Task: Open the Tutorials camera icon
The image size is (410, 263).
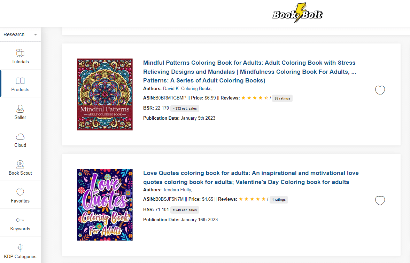Action: 20,53
